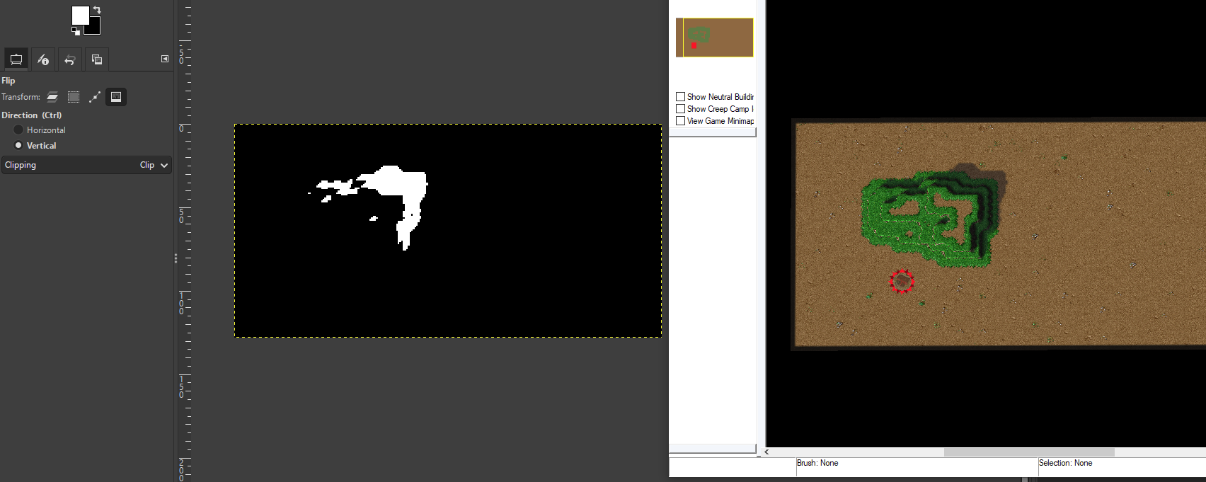Swap foreground and background colors
The image size is (1206, 482).
coord(97,10)
